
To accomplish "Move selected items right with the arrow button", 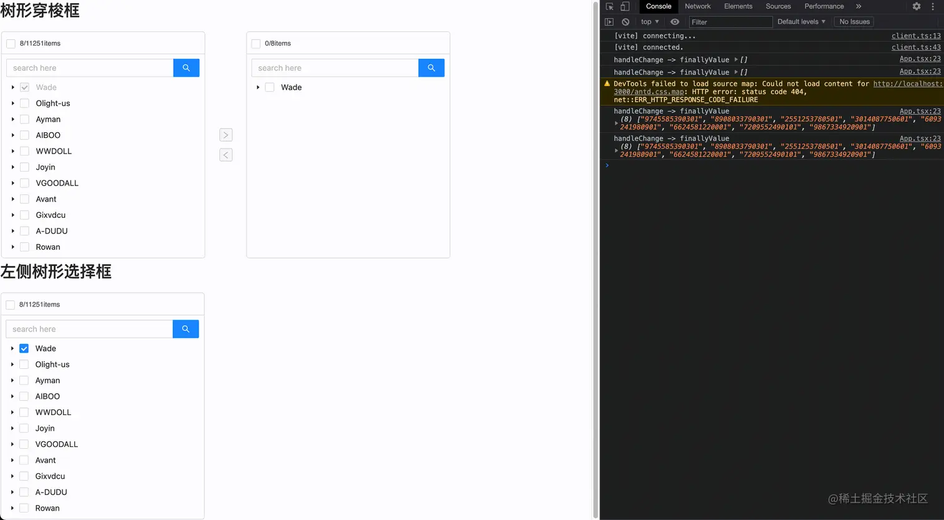I will (226, 135).
